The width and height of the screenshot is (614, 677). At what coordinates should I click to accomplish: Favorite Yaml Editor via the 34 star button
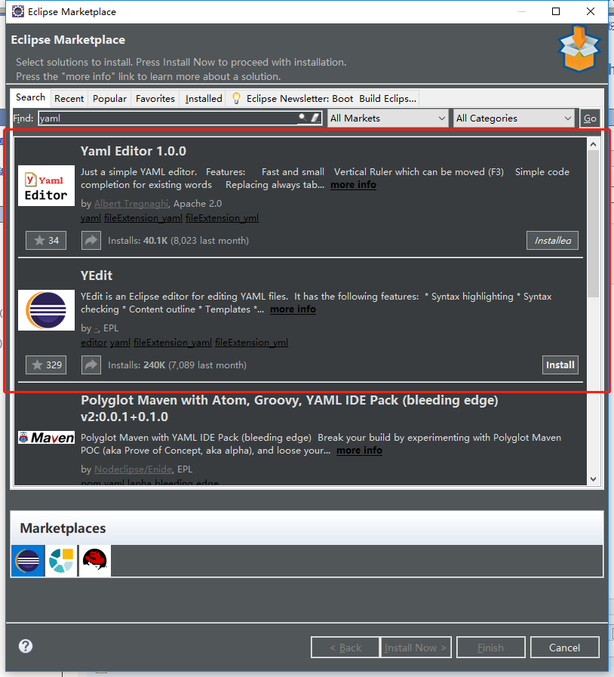46,241
